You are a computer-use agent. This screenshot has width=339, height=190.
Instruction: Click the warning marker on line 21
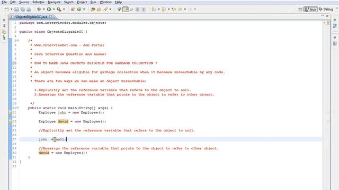coord(11,112)
